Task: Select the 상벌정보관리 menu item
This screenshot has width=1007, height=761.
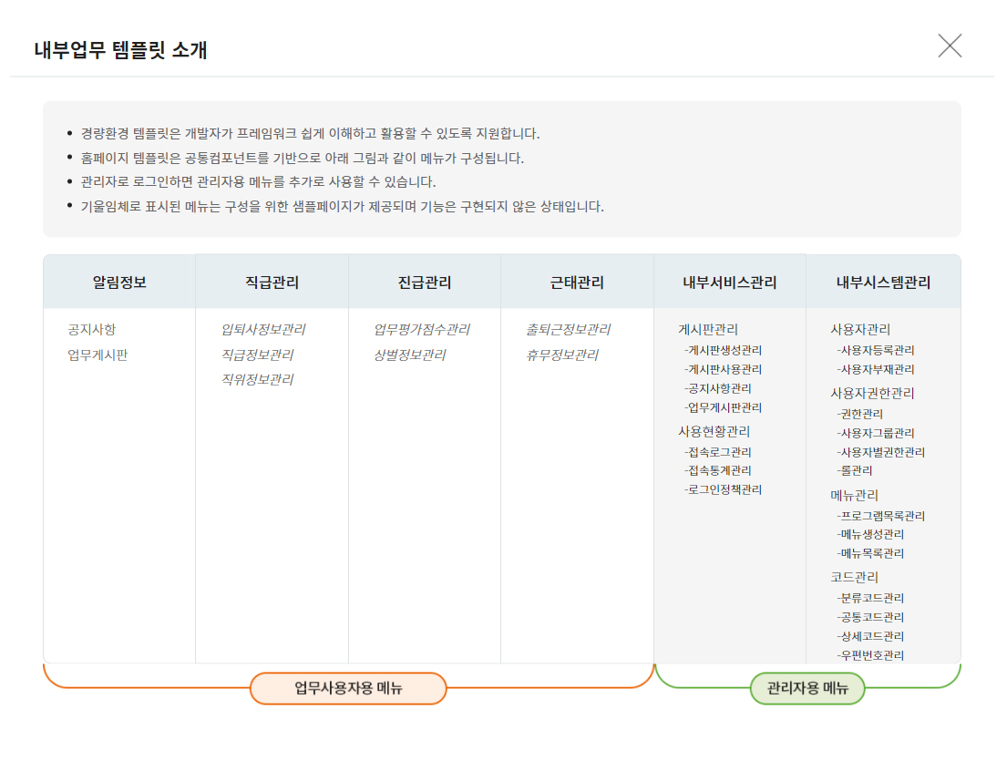Action: click(409, 355)
